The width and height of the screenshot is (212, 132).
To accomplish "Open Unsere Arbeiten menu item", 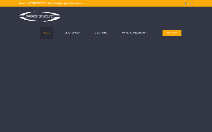I will coord(133,33).
